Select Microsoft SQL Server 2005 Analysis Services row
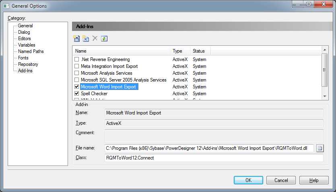Viewport: 336px width, 192px height. coord(124,80)
